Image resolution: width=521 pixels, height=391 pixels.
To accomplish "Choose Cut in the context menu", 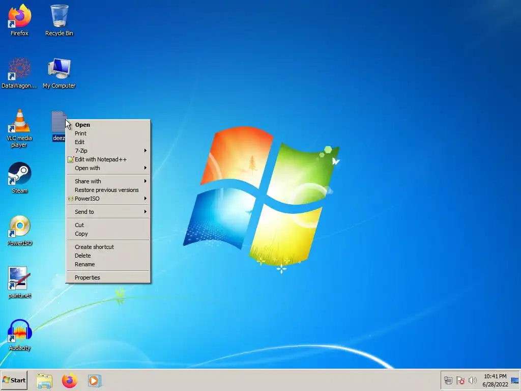I will coord(108,225).
